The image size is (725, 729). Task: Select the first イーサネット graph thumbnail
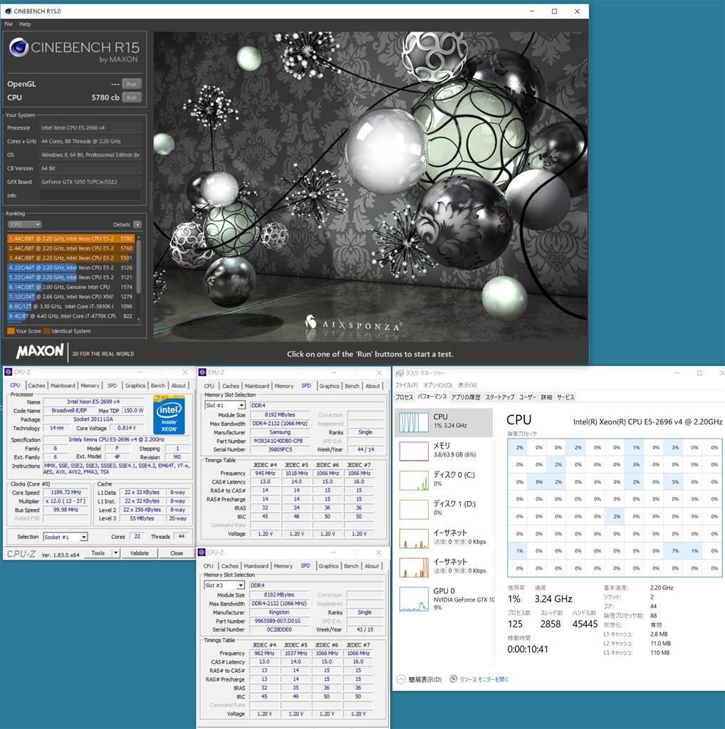point(414,538)
